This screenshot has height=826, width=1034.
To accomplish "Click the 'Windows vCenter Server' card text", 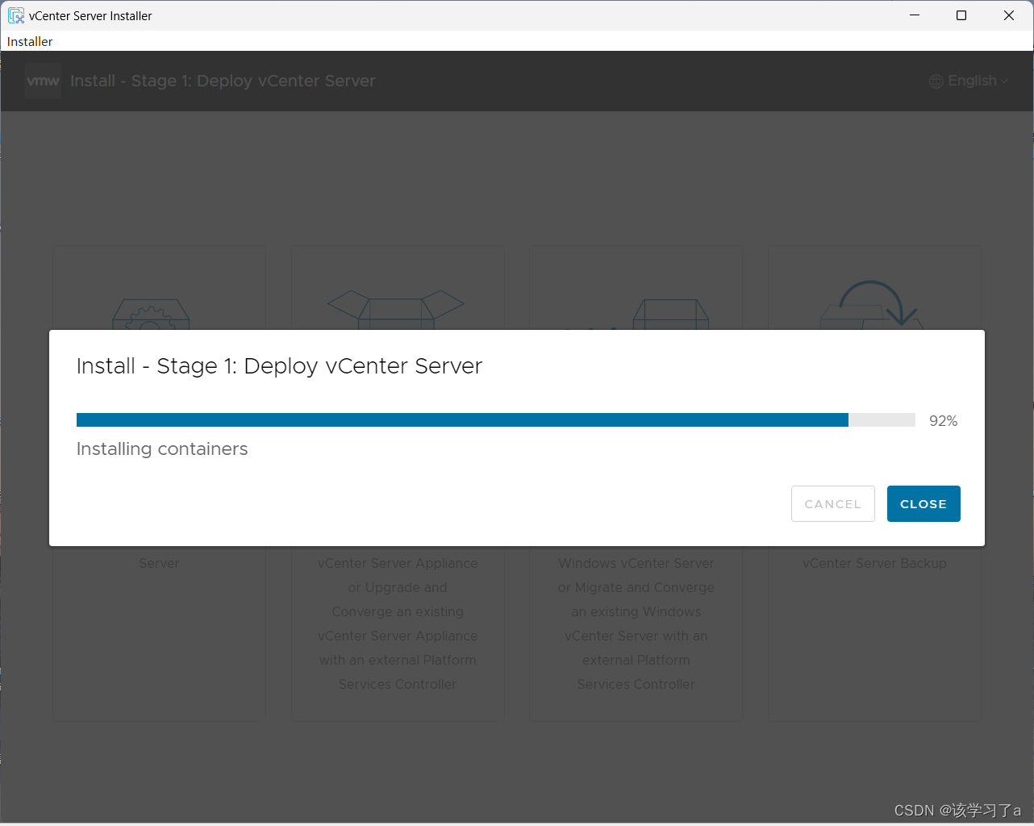I will [x=636, y=563].
